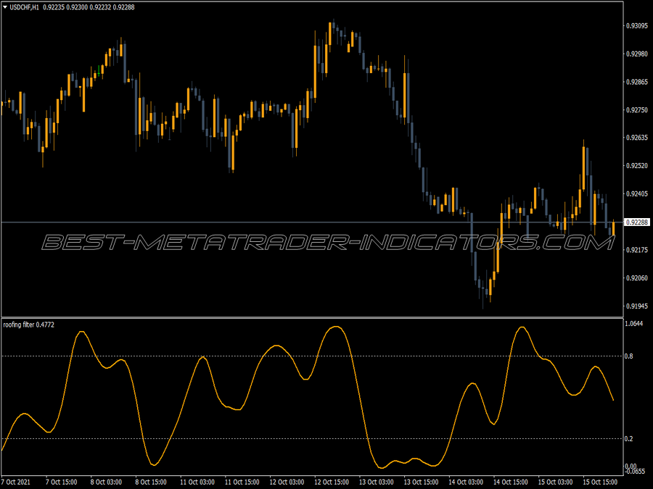Select the roofing filter 0.4772 indicator label
The image size is (653, 489).
(x=29, y=325)
